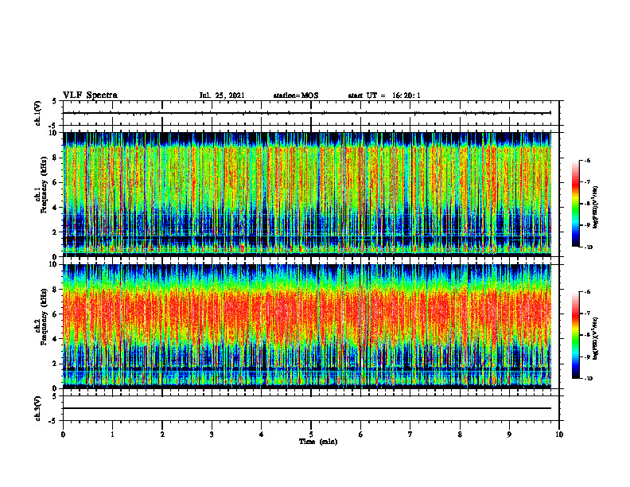Click the "-6" tick on ch.2 color bar
Screen dimensions: 630x487
pos(587,292)
